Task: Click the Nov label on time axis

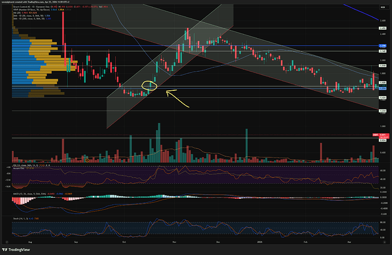Action: [174, 242]
